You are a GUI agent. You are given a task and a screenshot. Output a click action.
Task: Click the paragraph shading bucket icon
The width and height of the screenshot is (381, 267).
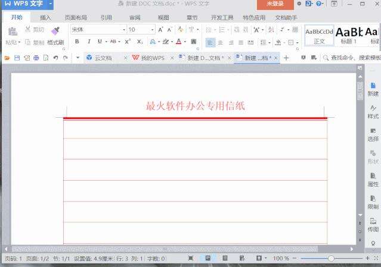[278, 43]
